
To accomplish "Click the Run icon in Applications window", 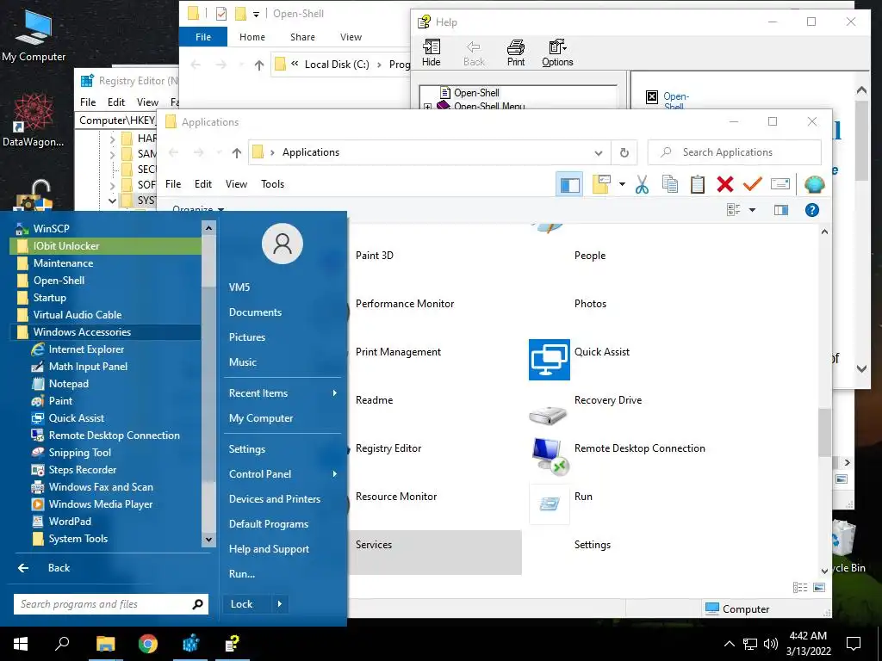I will tap(550, 504).
